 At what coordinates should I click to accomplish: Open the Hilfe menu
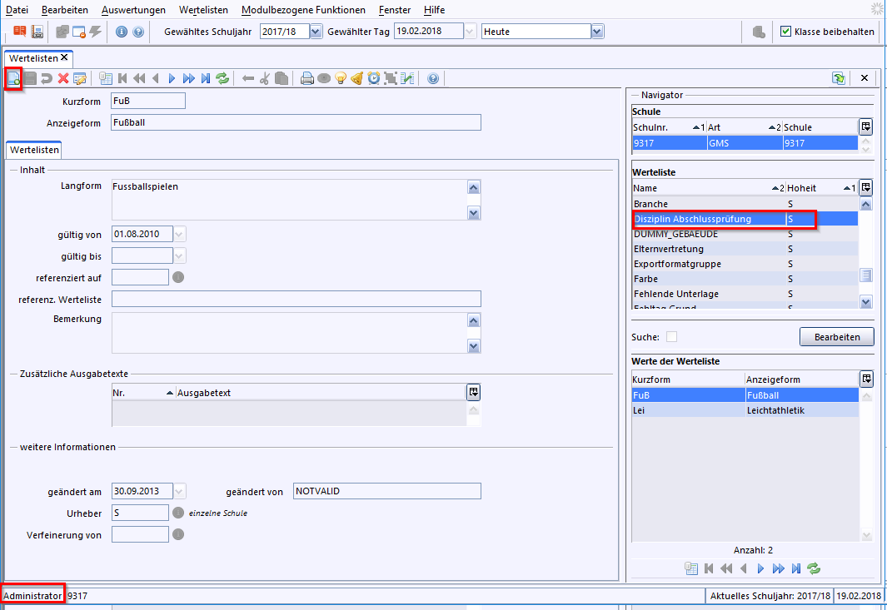pos(435,10)
